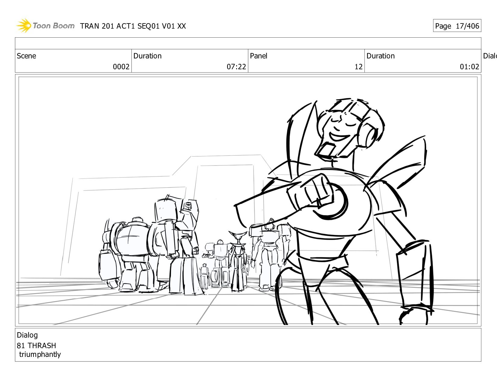
Task: Click the 'Panel' column label
Action: [x=258, y=56]
